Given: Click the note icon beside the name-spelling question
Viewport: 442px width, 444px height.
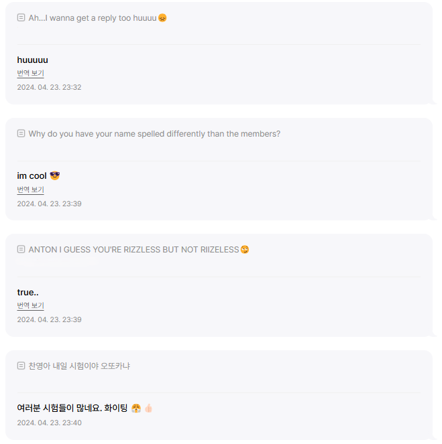Looking at the screenshot, I should (x=21, y=133).
